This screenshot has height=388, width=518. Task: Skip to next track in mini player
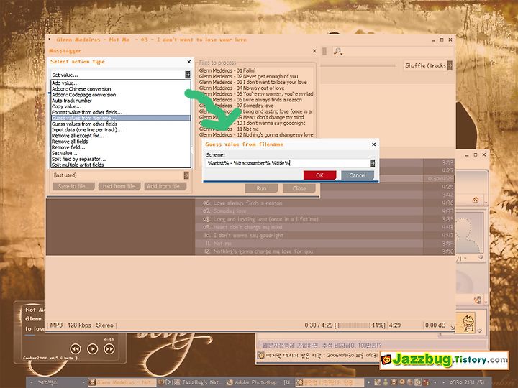[x=109, y=348]
